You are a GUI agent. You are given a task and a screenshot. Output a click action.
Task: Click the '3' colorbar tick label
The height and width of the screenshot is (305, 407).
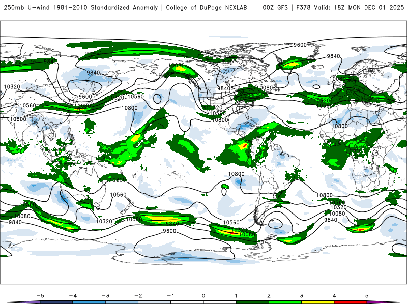tap(301, 296)
